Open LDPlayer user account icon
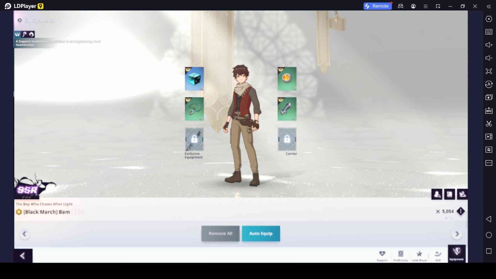The width and height of the screenshot is (496, 279). (413, 6)
